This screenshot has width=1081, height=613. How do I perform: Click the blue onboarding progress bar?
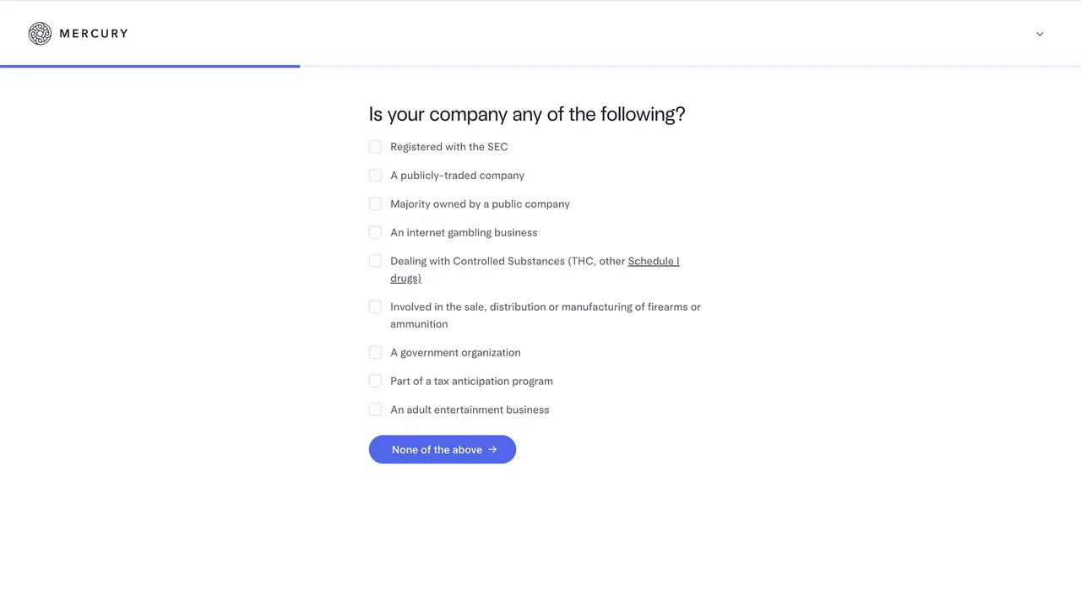tap(150, 66)
